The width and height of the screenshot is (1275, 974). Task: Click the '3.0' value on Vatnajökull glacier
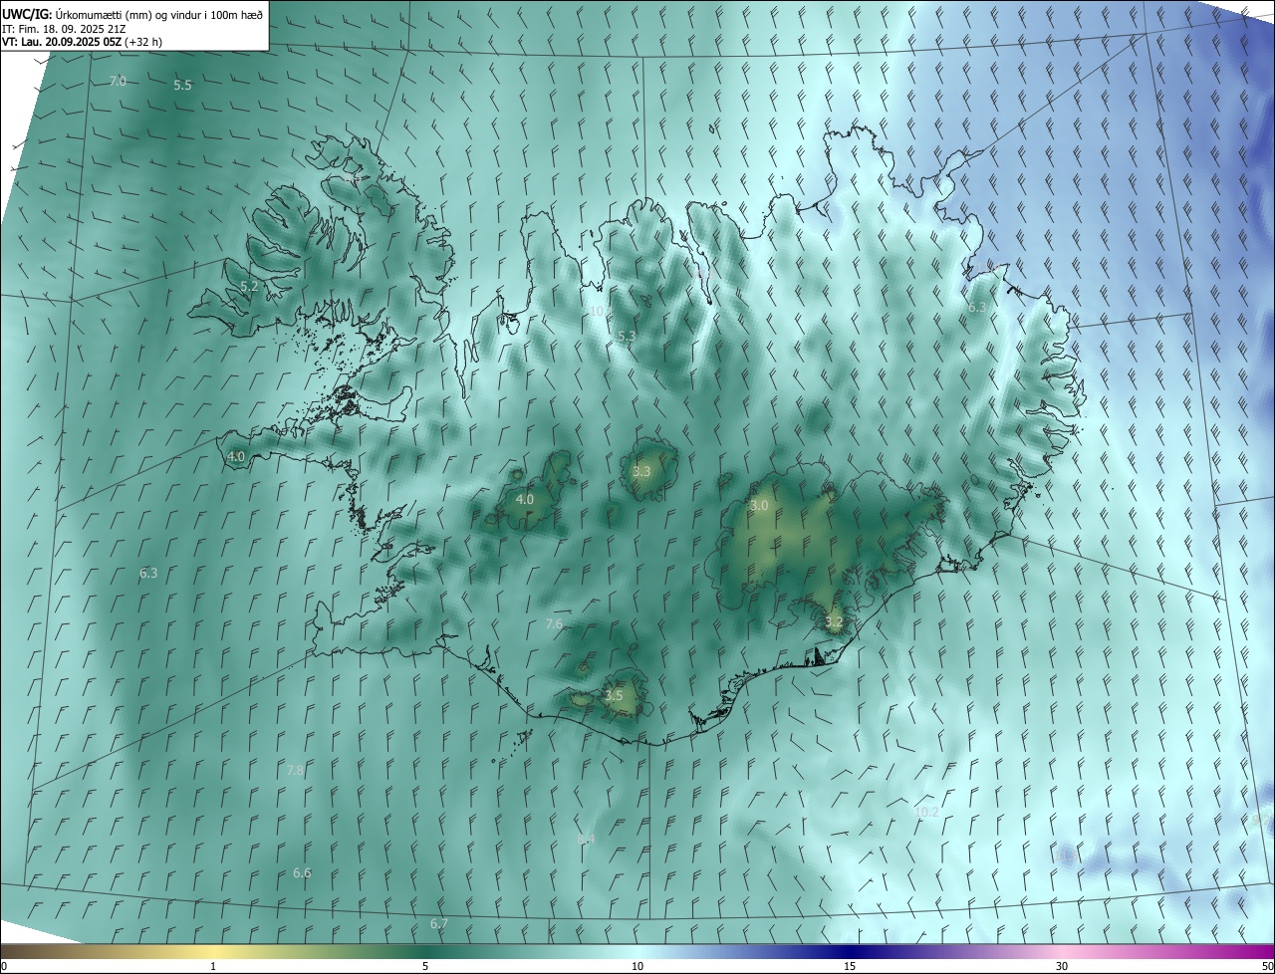759,506
